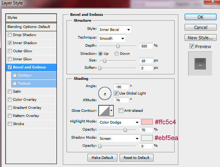Expand the Highlight Mode Color Dodge dropdown
This screenshot has width=220, height=167.
[x=119, y=122]
